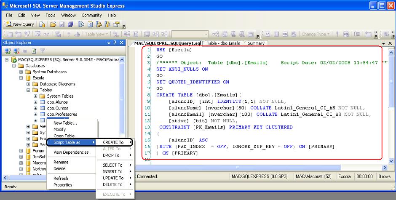Expand the dbo.Professores table node
This screenshot has width=396, height=200.
(x=35, y=114)
